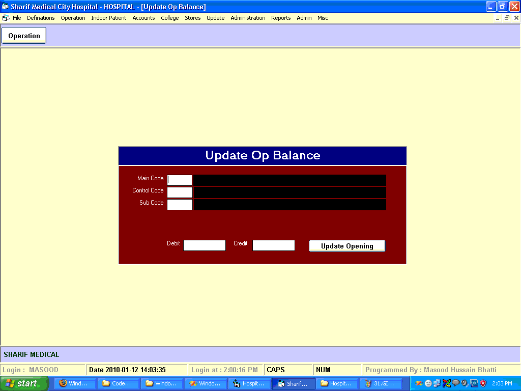Viewport: 521px width, 391px height.
Task: Click the Update Op Balance form heading
Action: click(x=263, y=155)
